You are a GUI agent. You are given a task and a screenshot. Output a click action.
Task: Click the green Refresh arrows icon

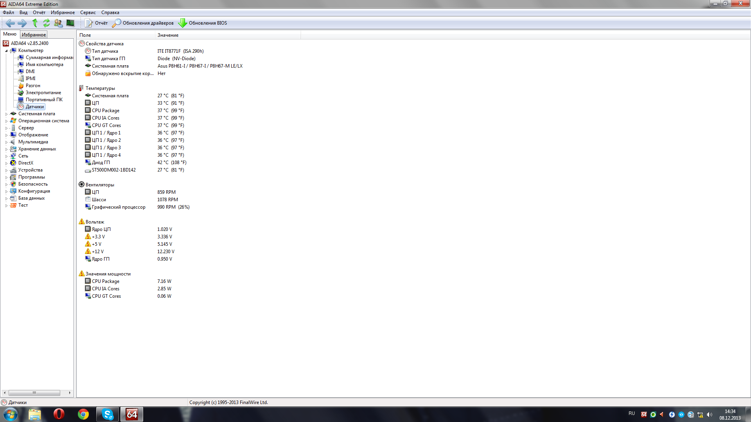tap(47, 23)
